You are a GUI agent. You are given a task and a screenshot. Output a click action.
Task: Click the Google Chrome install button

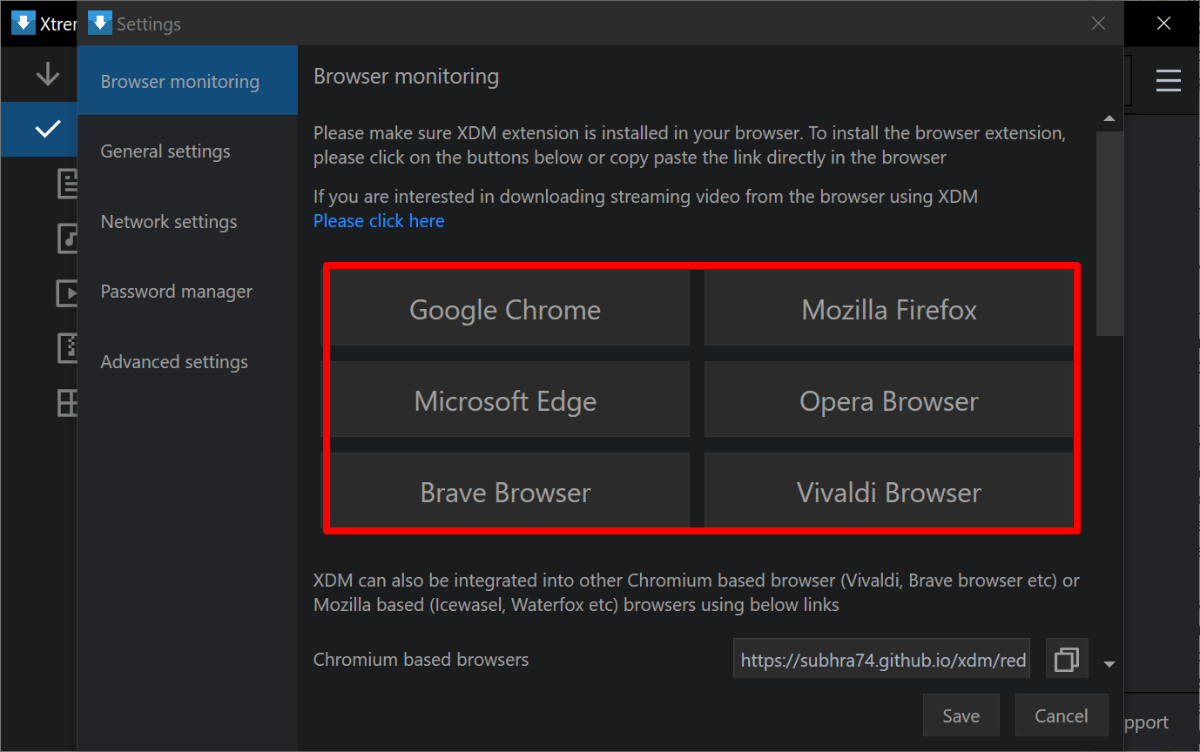(x=505, y=308)
